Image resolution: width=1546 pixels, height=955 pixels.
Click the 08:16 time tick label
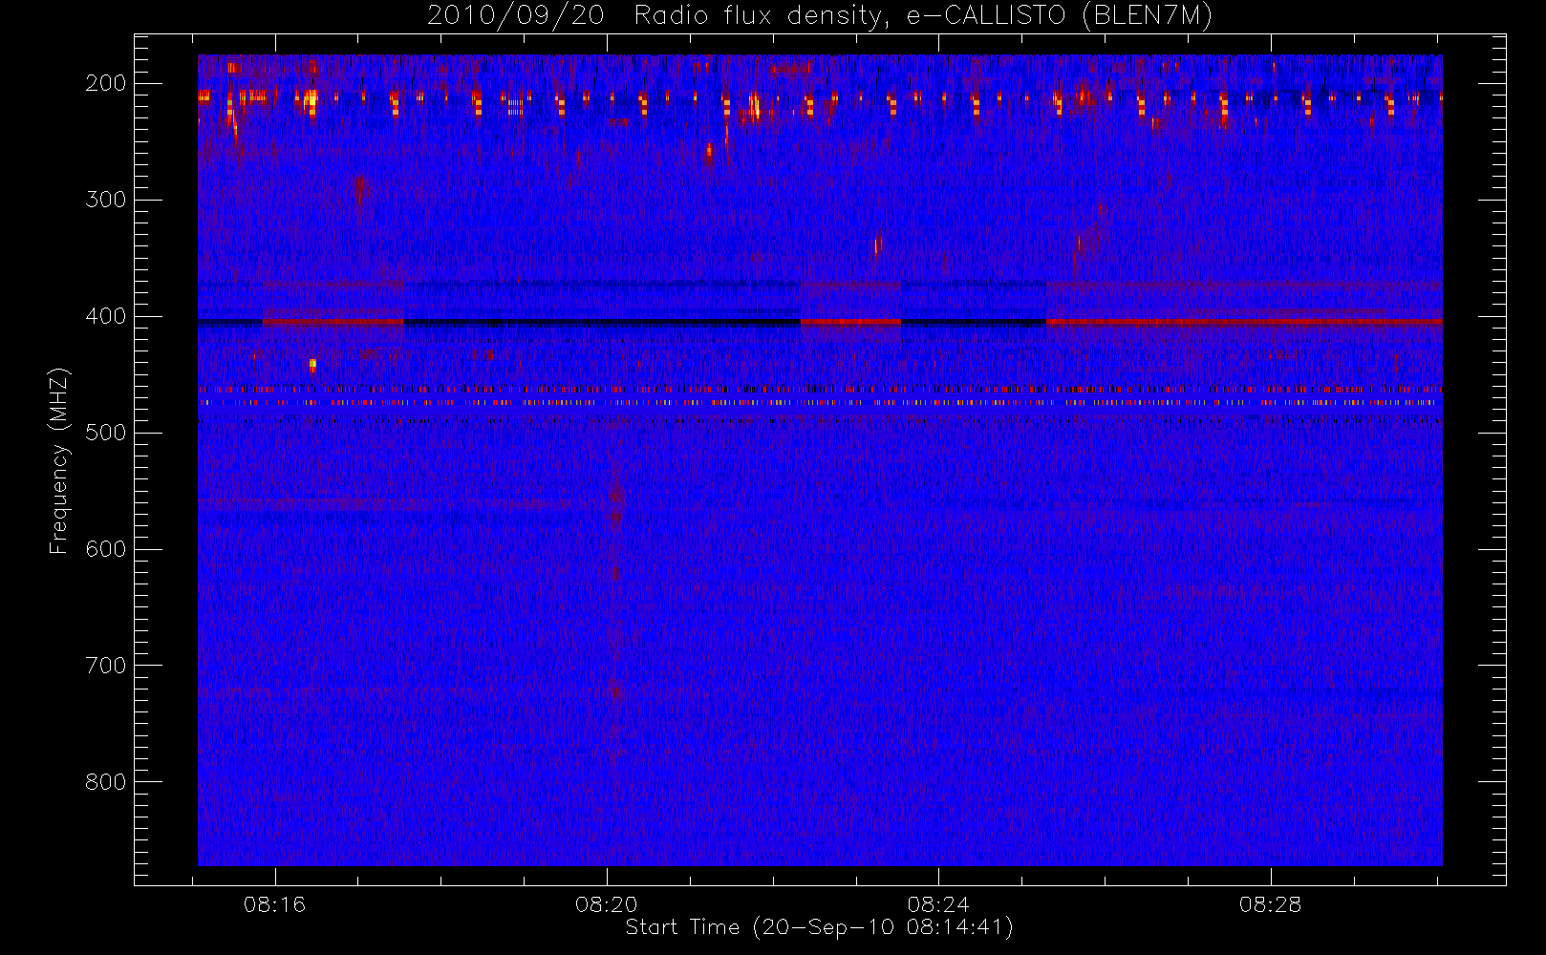(274, 904)
